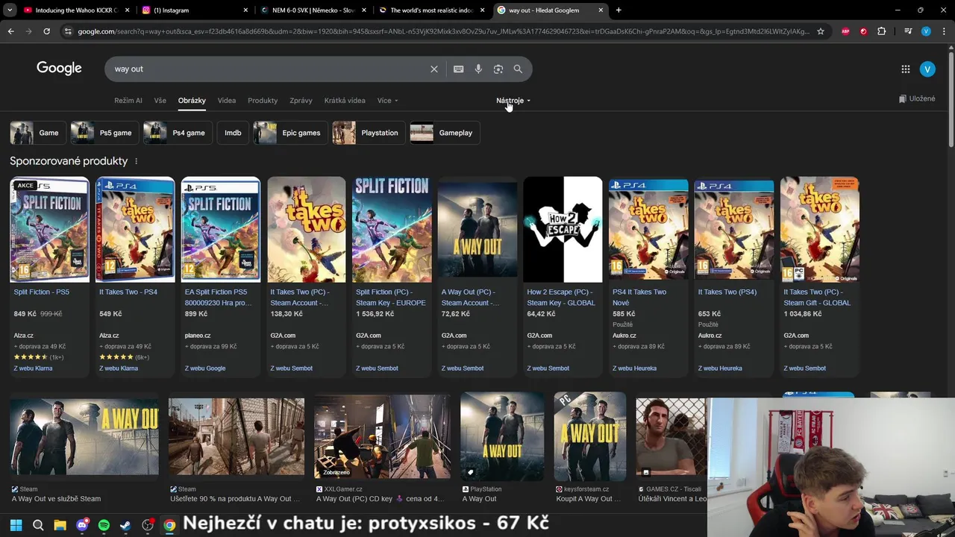Open the It Takes Two - PS4 Alza link
This screenshot has height=537, width=955.
click(128, 292)
